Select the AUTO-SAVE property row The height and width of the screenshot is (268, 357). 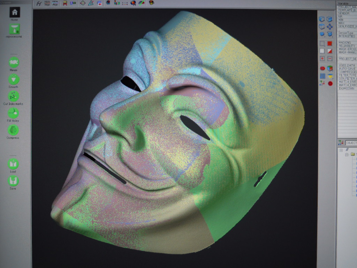[x=347, y=69]
